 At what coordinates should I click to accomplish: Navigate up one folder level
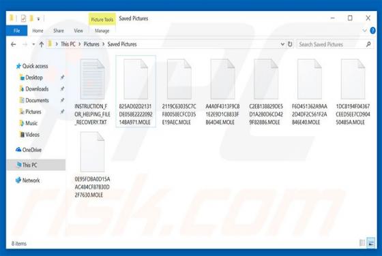click(x=42, y=44)
